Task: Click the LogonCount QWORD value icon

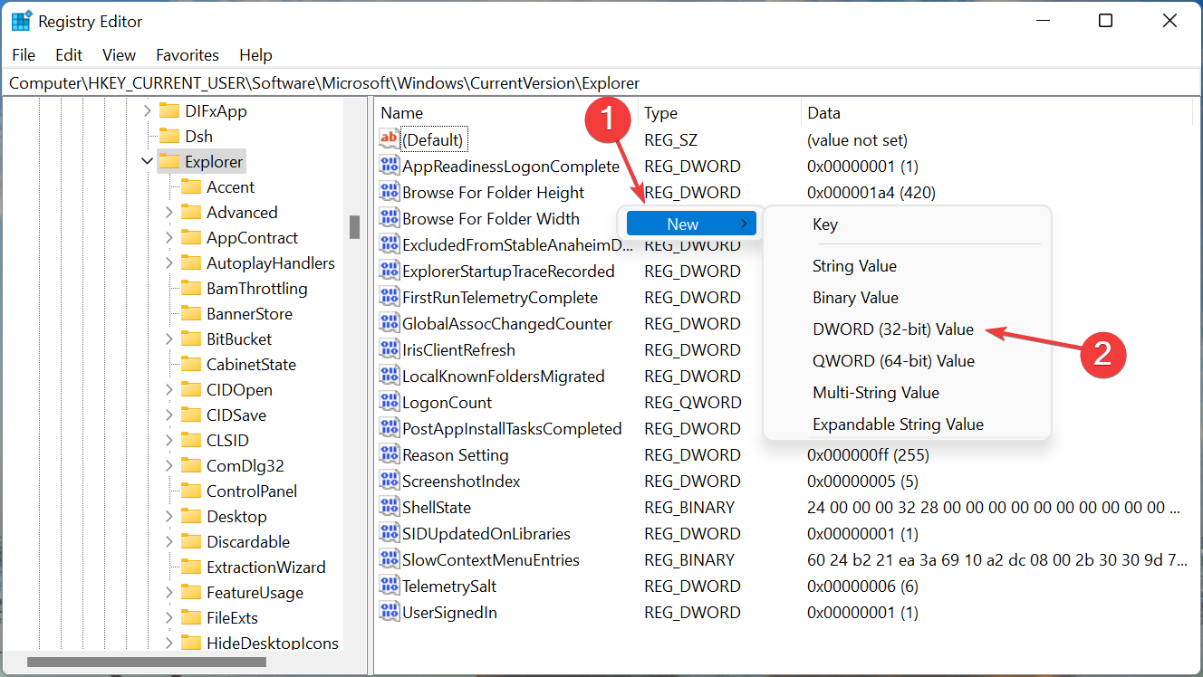Action: [x=389, y=402]
